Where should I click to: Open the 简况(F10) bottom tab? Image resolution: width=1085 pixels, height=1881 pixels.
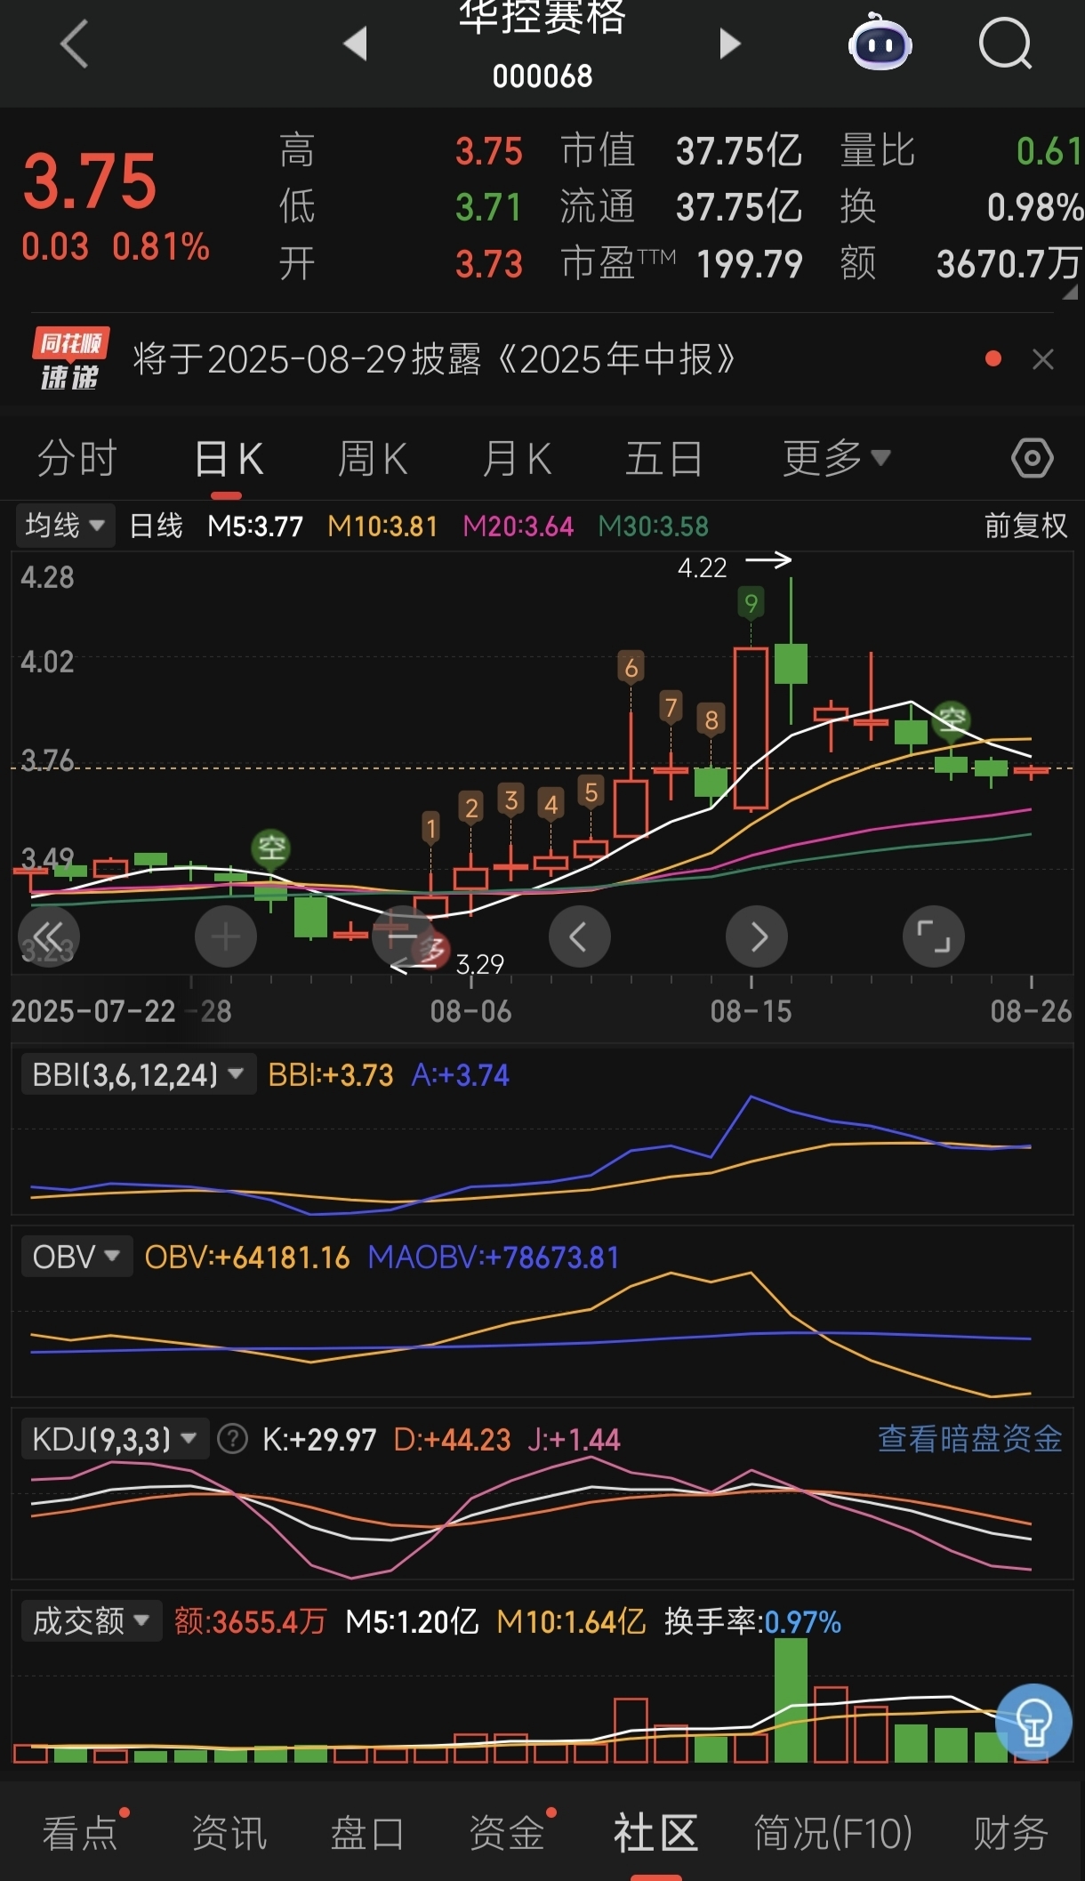click(x=833, y=1833)
